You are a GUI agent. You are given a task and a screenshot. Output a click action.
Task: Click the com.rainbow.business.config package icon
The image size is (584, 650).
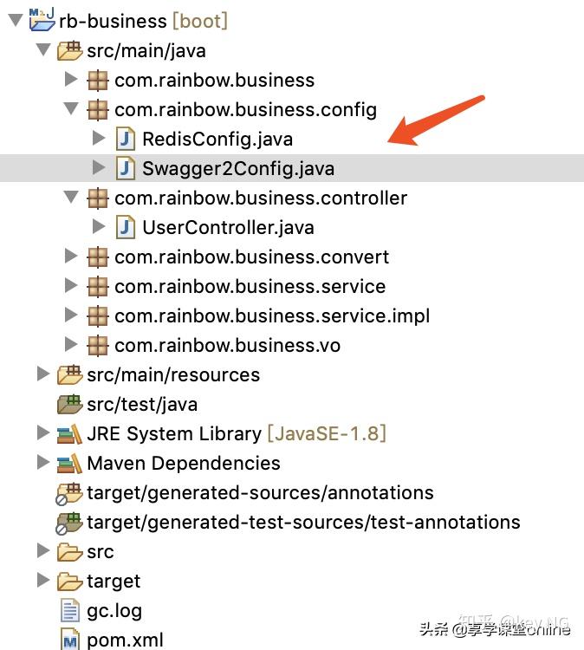point(98,110)
